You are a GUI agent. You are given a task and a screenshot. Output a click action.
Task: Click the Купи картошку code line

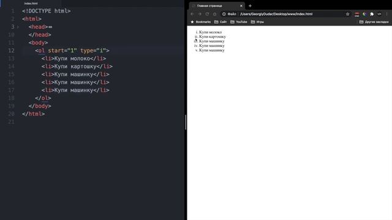pyautogui.click(x=77, y=67)
